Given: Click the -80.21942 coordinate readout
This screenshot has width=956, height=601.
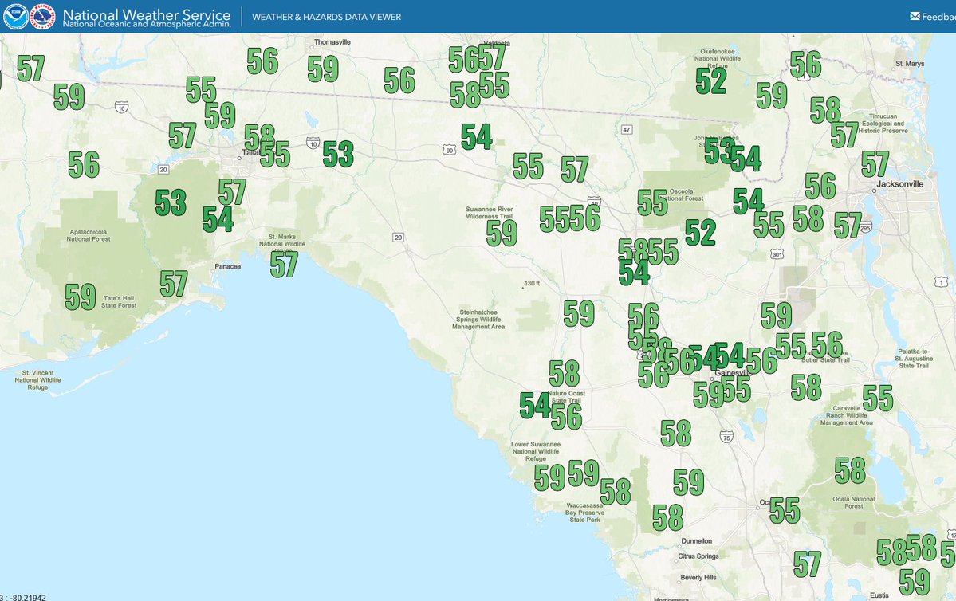Looking at the screenshot, I should point(25,597).
